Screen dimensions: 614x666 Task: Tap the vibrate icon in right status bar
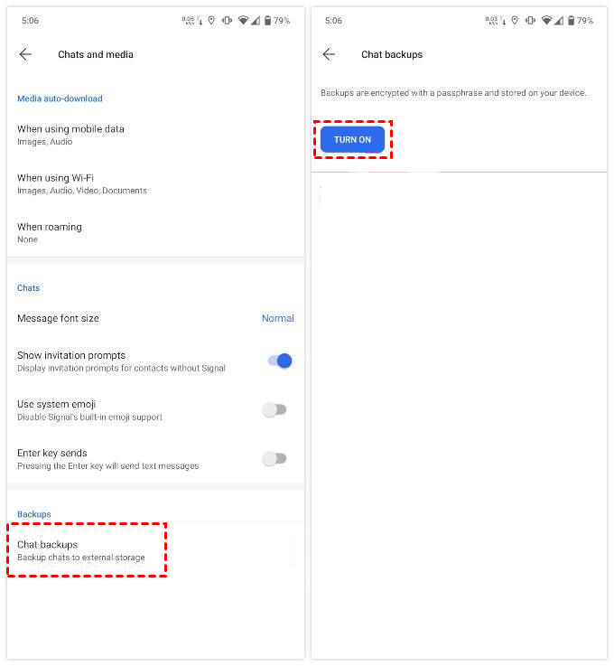click(x=530, y=21)
